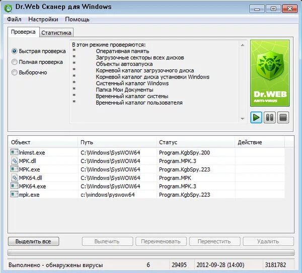Click the Удалить button
The image size is (302, 273).
coord(268,241)
